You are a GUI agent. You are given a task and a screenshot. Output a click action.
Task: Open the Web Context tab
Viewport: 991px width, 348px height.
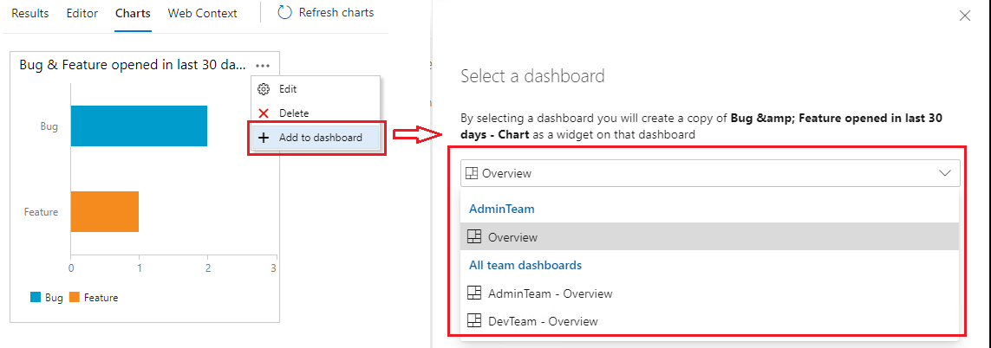202,14
